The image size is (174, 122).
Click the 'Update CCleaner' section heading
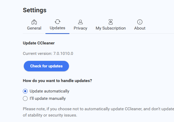click(x=39, y=43)
